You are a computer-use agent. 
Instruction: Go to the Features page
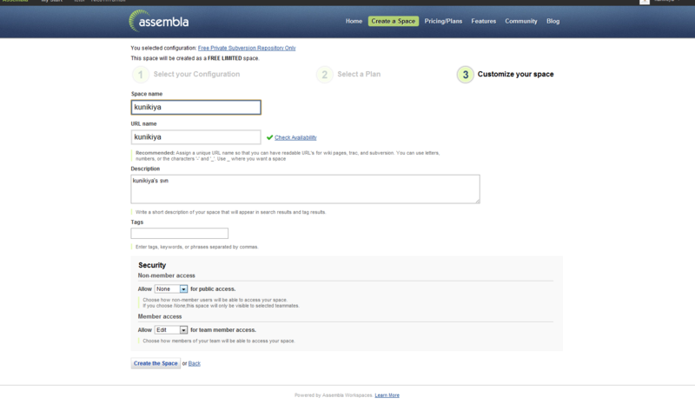point(484,21)
